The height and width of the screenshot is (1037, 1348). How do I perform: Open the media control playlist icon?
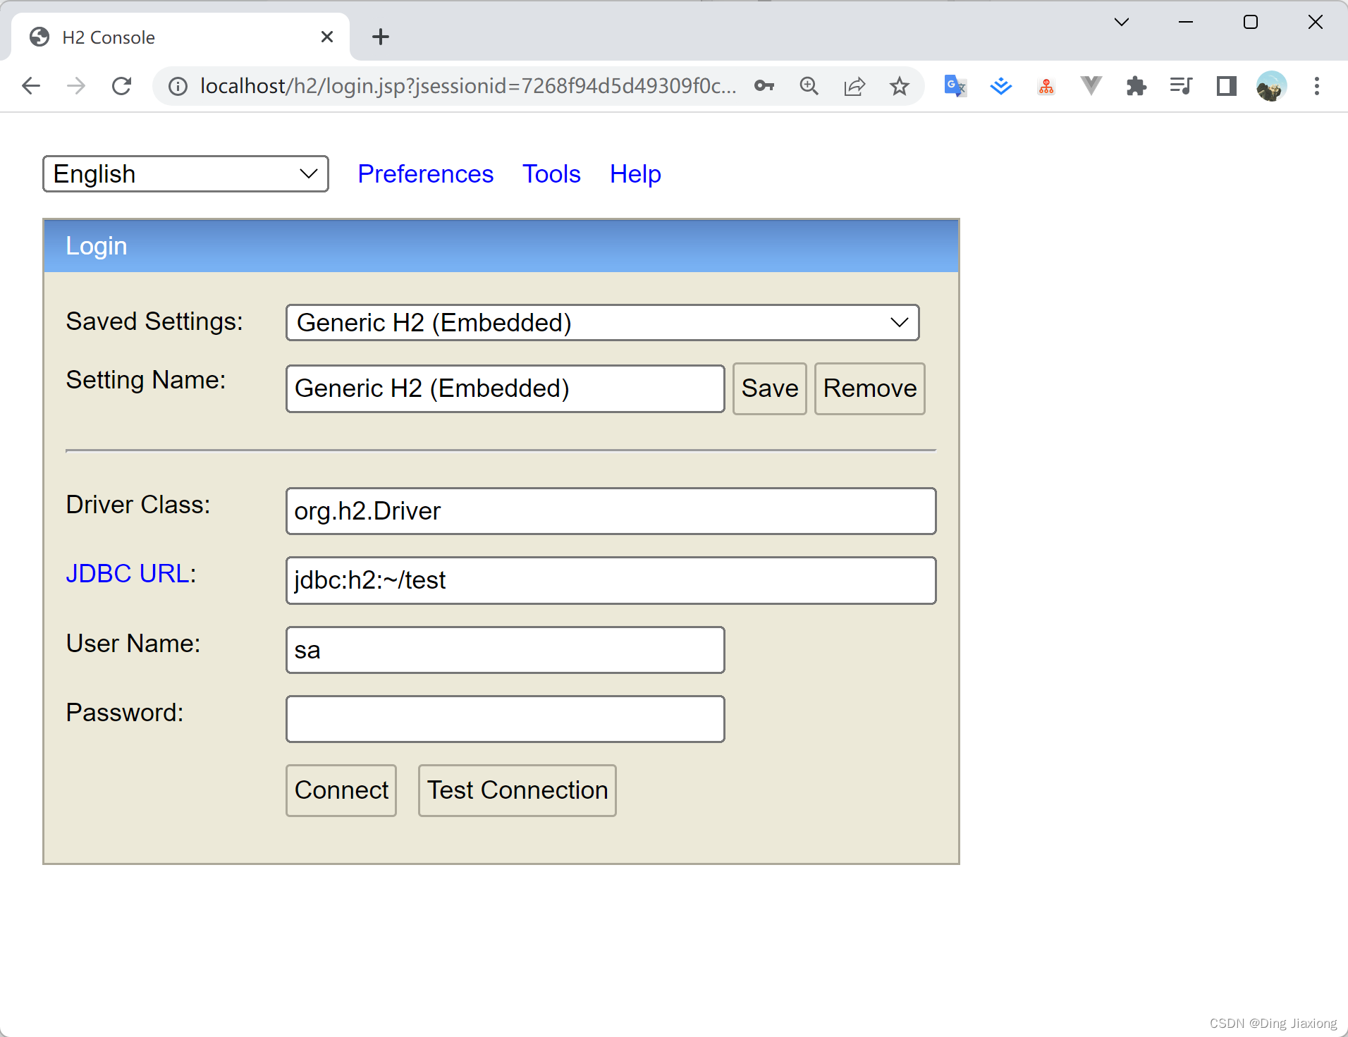pyautogui.click(x=1181, y=86)
